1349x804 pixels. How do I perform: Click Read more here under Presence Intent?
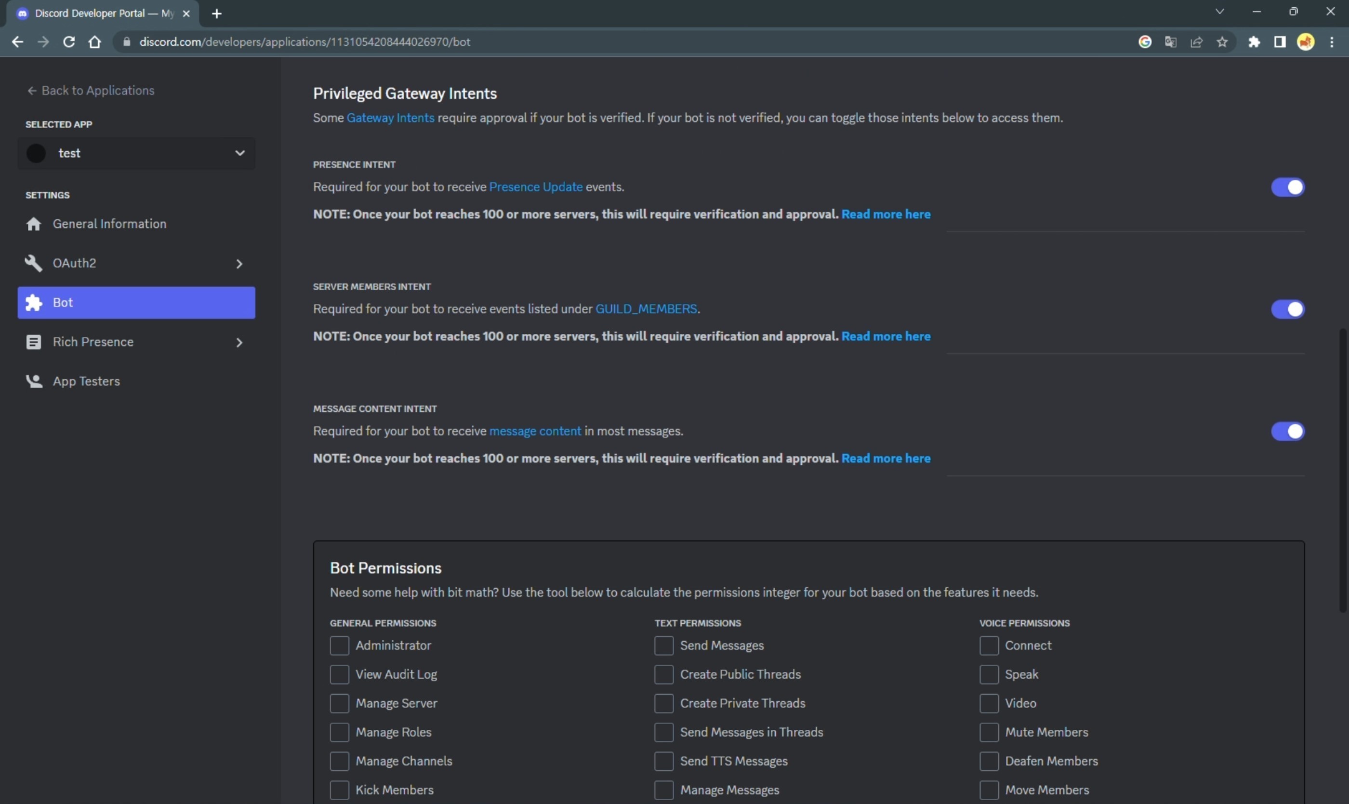click(x=886, y=214)
